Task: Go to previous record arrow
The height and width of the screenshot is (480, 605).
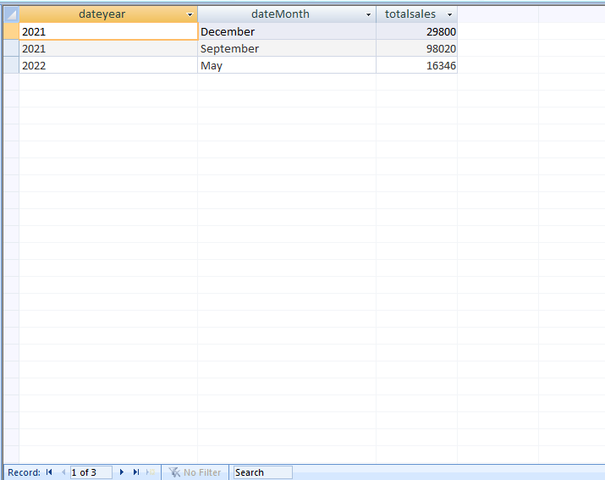Action: click(x=63, y=472)
